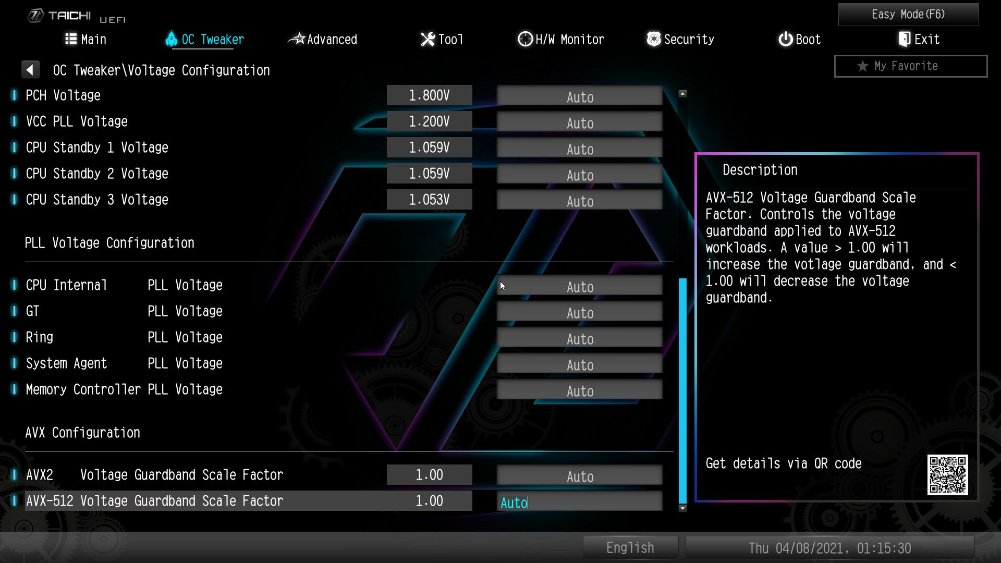Viewport: 1001px width, 563px height.
Task: Click the cyan vertical scrollbar thumb
Action: pos(682,391)
